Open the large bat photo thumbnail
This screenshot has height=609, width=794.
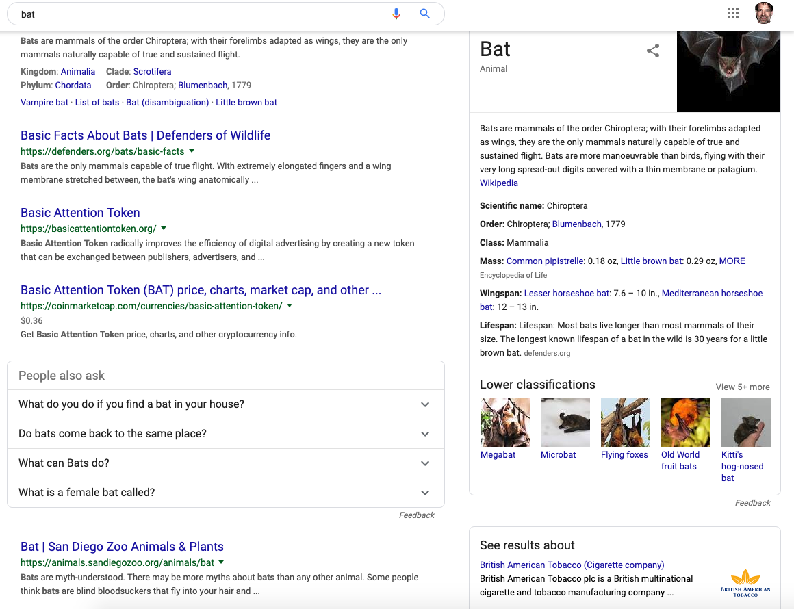pyautogui.click(x=728, y=71)
